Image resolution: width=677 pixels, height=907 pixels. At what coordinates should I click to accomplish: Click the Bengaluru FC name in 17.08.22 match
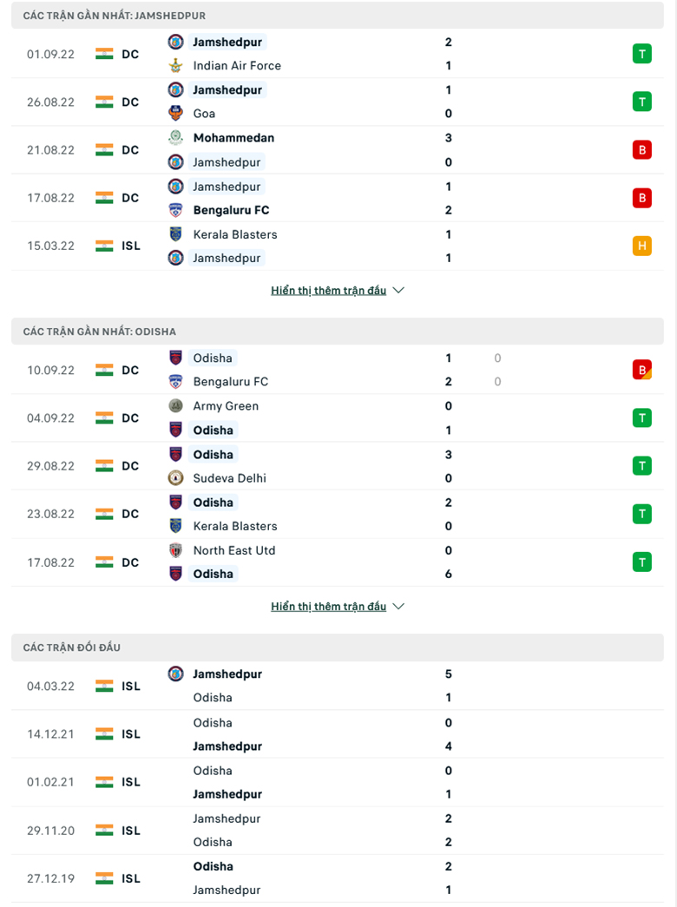[231, 210]
